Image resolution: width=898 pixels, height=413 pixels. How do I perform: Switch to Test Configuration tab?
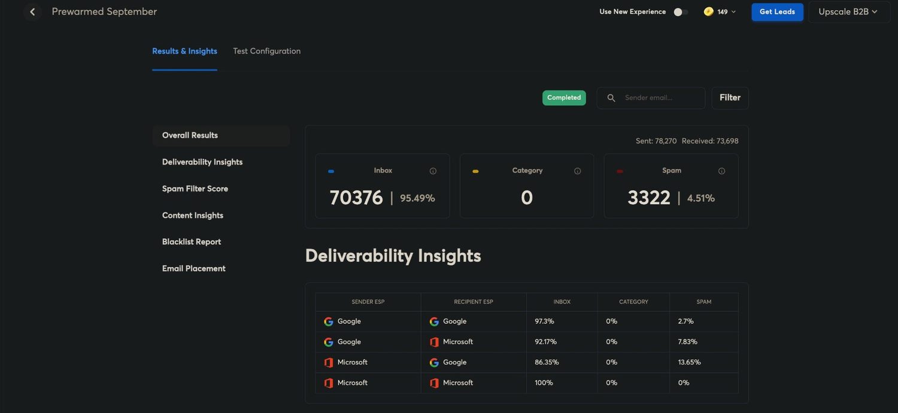pos(266,51)
